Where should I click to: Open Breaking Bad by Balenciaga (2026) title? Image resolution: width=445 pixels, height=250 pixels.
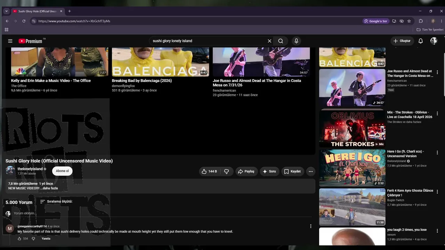[x=142, y=81]
